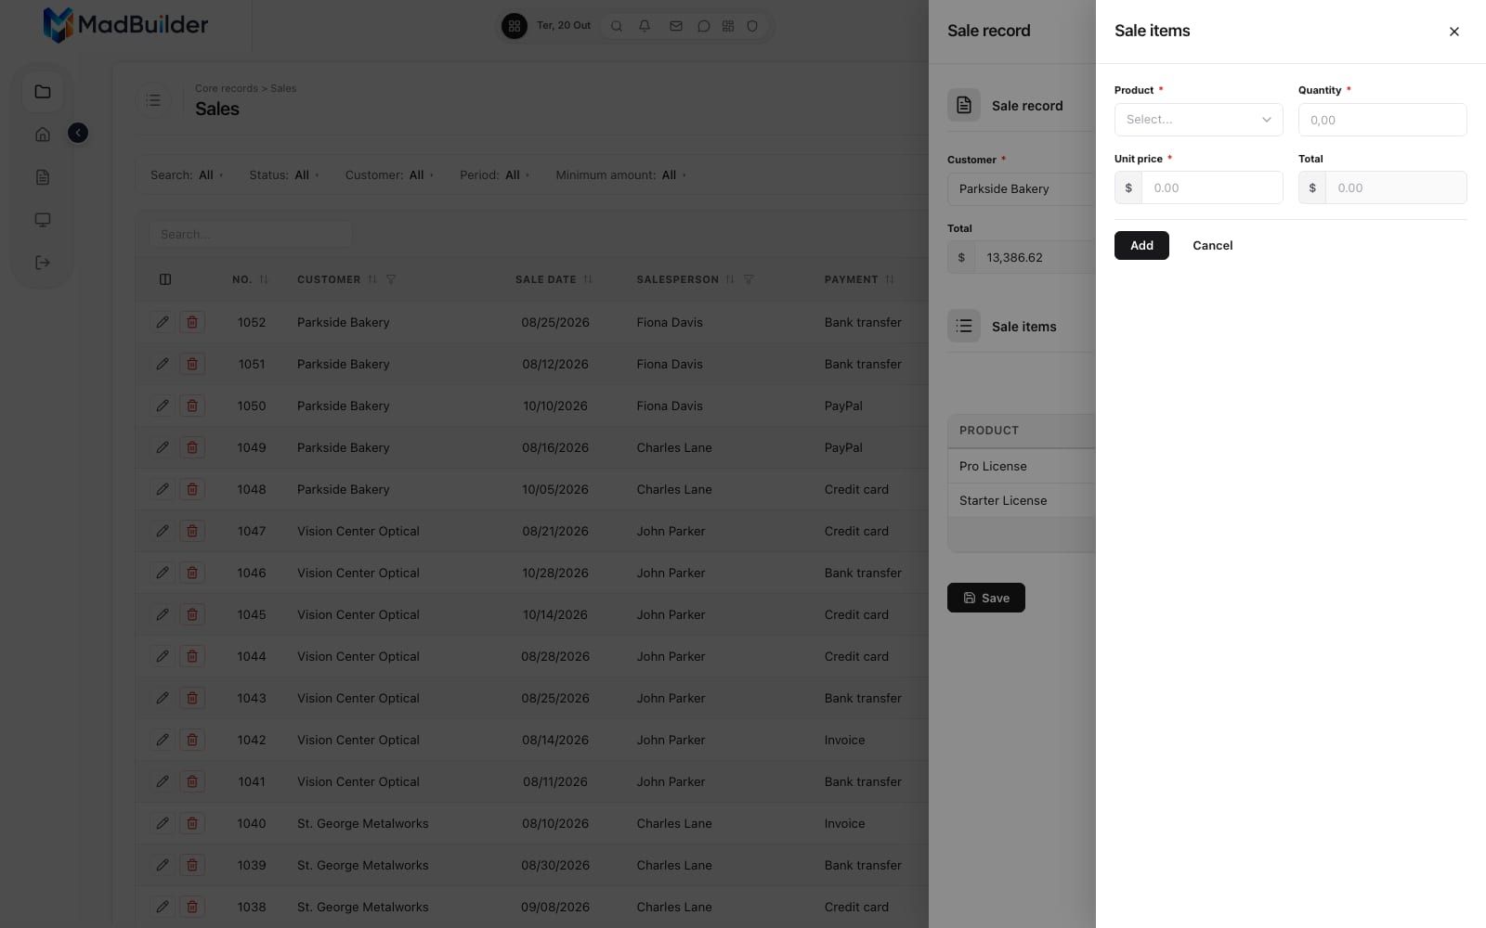Viewport: 1486px width, 928px height.
Task: Click the list menu icon beside Sales title
Action: pos(153,99)
